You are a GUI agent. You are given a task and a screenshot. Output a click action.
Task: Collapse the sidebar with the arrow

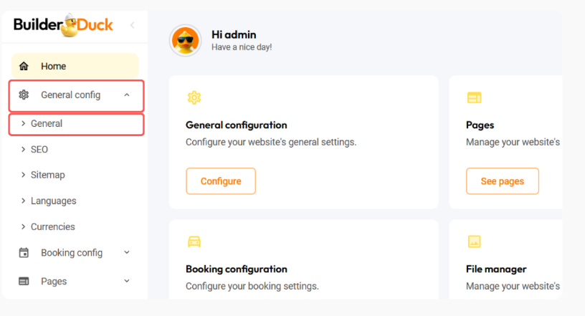coord(132,26)
